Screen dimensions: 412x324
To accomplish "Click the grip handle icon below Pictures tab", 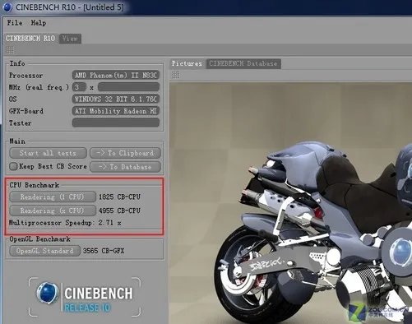I will click(x=176, y=75).
